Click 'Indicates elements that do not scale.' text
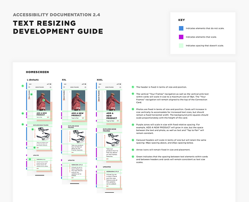This screenshot has height=202, width=249. (205, 28)
